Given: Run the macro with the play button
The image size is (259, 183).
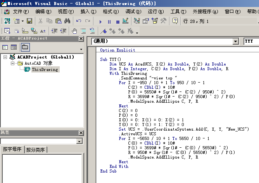Looking at the screenshot, I should point(100,22).
